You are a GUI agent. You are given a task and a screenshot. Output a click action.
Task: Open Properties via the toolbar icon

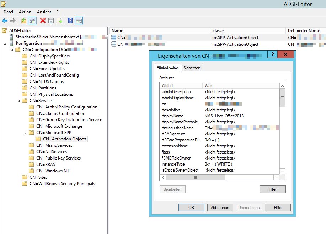pyautogui.click(x=51, y=21)
